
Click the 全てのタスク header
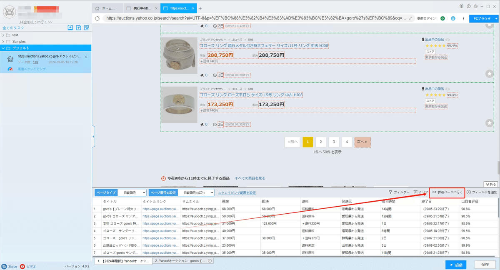point(13,27)
